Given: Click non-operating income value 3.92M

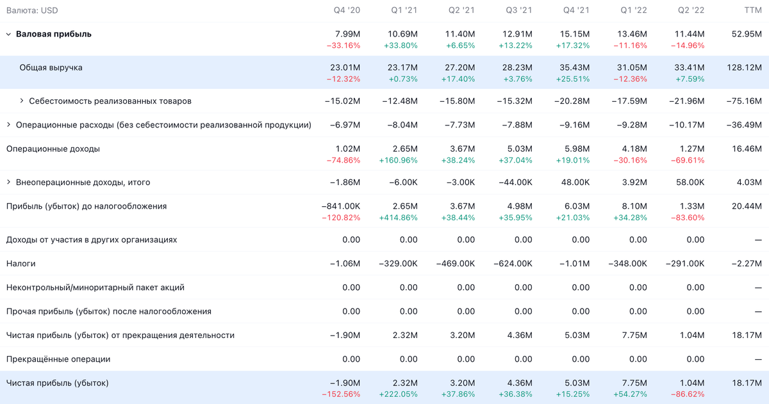Looking at the screenshot, I should pos(635,182).
